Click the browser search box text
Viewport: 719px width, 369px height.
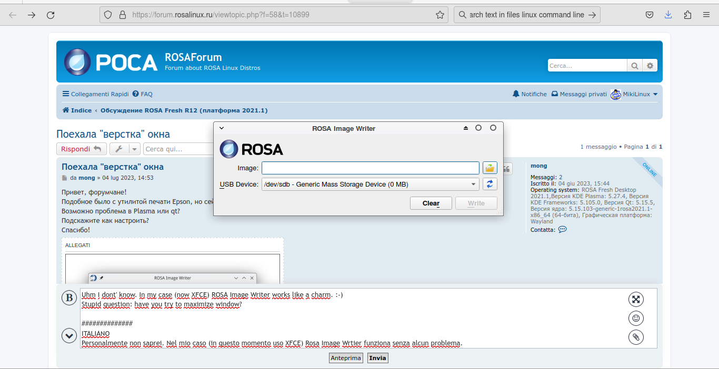click(x=526, y=15)
